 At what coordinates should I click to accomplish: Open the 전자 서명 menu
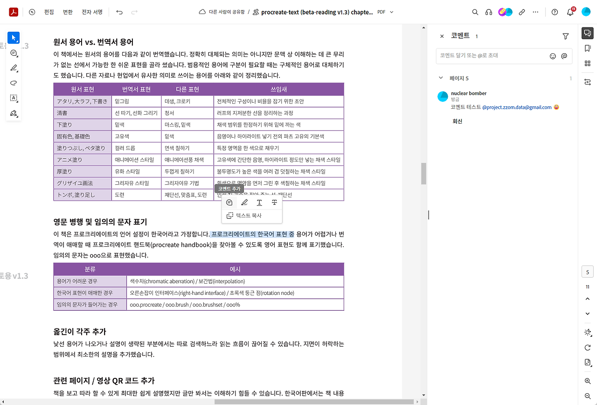point(92,12)
